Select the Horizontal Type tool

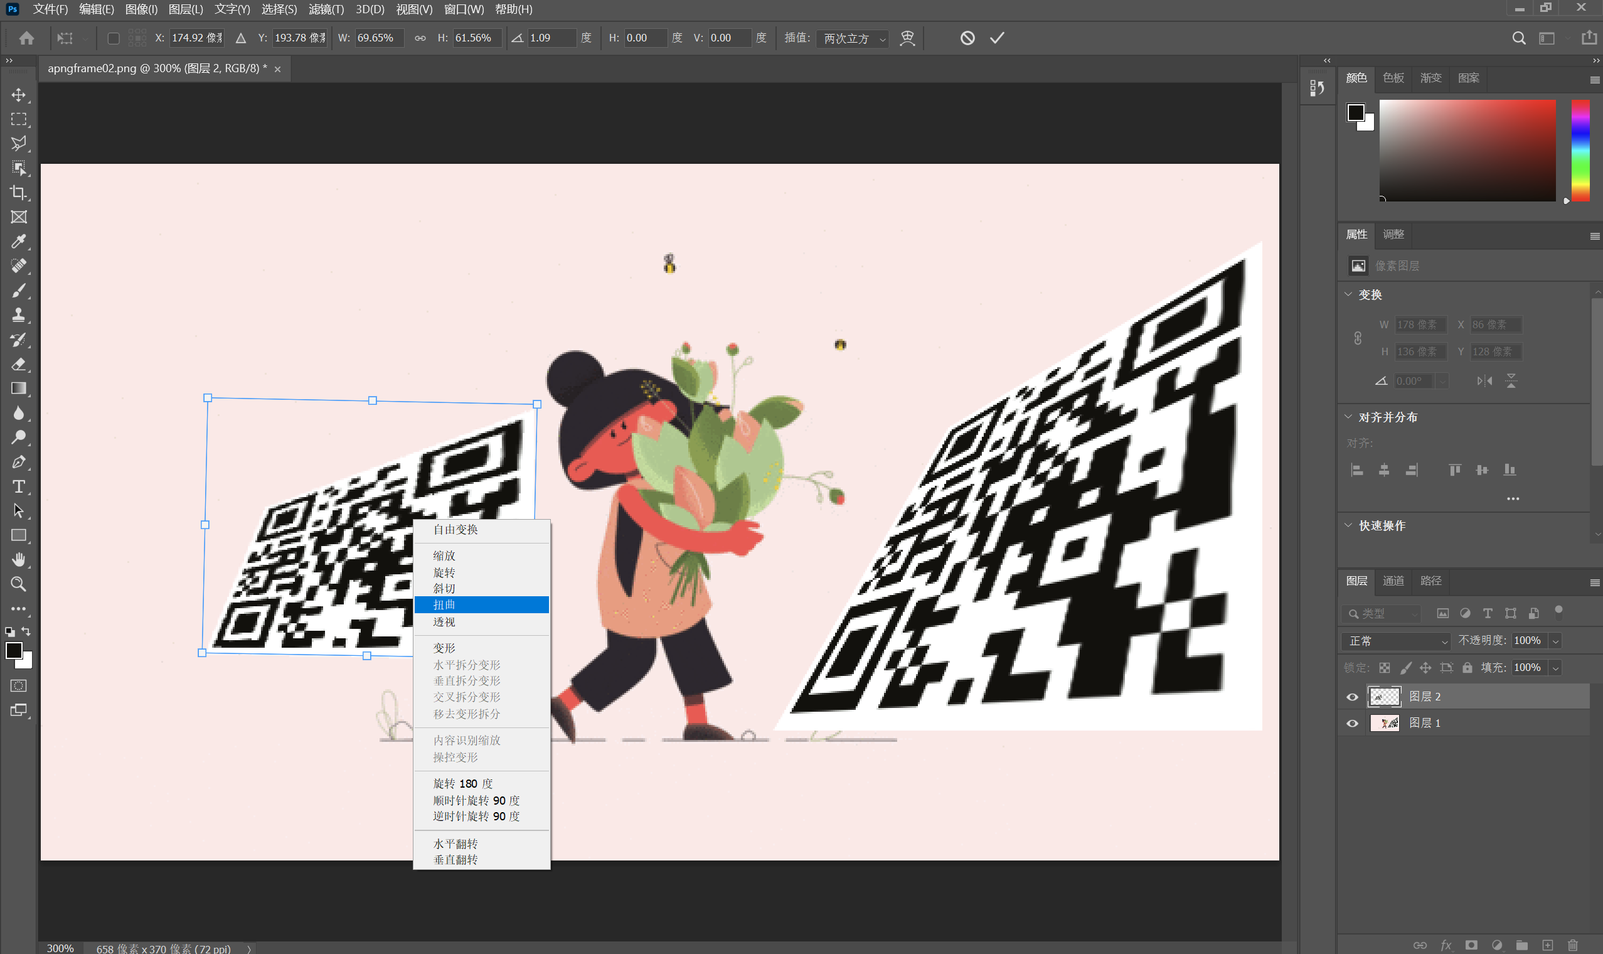coord(19,486)
